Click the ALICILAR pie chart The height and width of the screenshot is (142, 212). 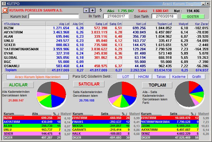point(51,95)
